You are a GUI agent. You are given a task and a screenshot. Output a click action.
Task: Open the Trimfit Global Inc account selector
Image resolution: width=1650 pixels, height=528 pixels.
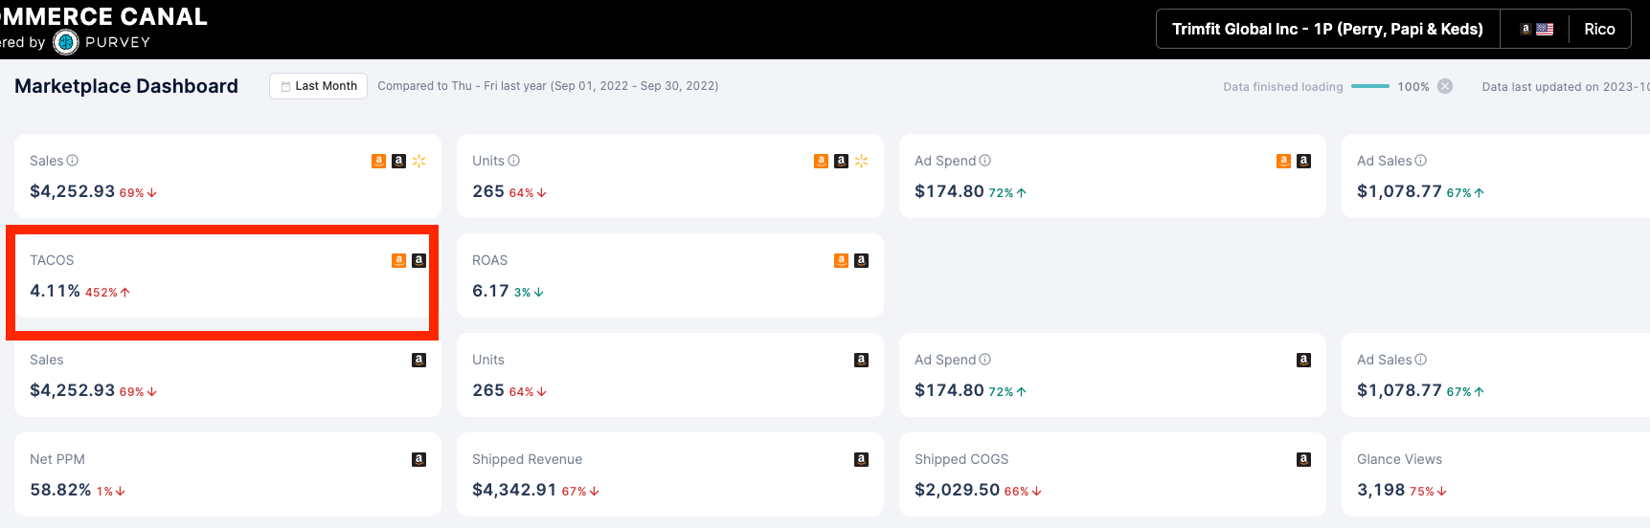coord(1327,29)
